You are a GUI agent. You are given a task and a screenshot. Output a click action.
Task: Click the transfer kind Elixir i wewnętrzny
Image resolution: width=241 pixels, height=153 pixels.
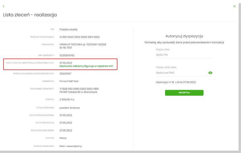[70, 146]
